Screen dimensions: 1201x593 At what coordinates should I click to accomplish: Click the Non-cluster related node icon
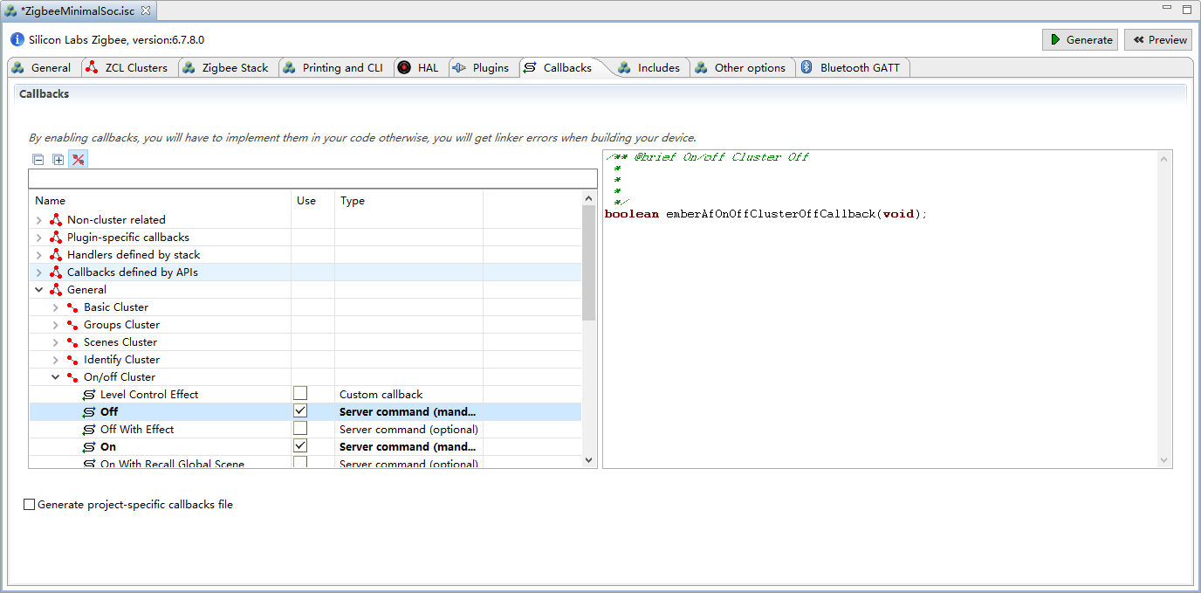pos(56,220)
